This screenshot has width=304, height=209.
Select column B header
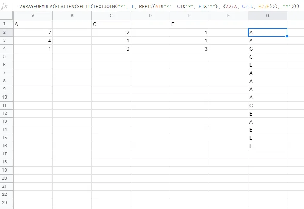coord(72,16)
